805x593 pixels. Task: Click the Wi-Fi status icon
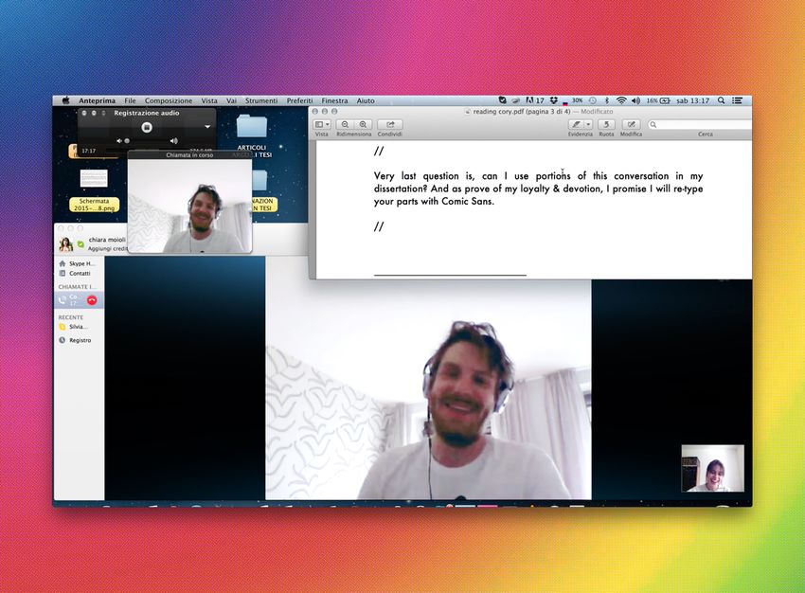(621, 100)
